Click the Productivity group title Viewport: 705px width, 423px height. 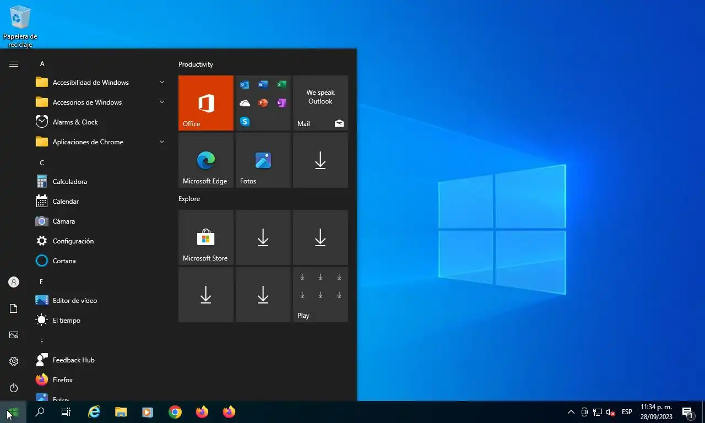(196, 64)
